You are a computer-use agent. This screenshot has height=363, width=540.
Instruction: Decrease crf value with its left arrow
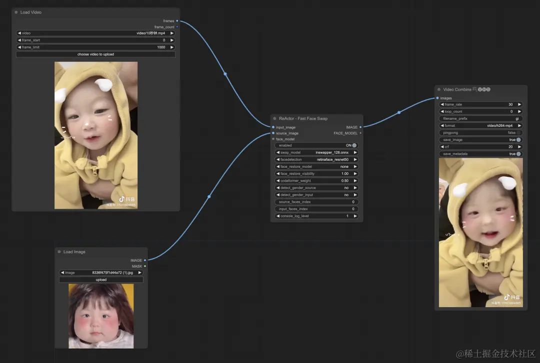tap(442, 147)
